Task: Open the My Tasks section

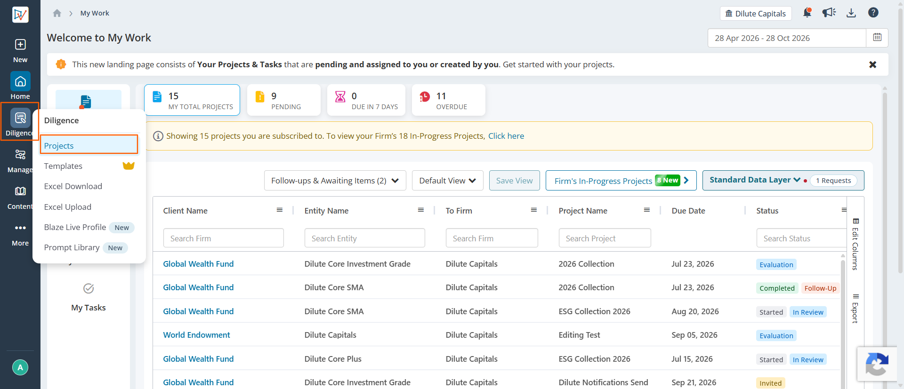Action: (x=89, y=298)
